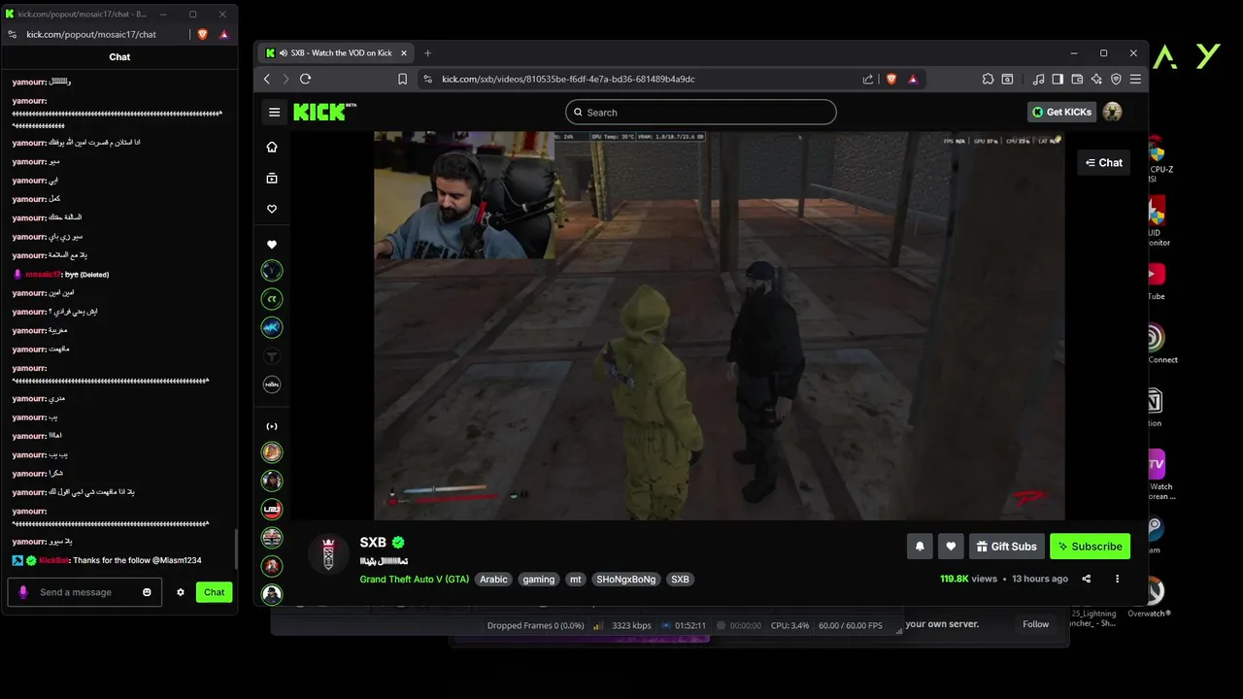1243x699 pixels.
Task: Click the green Chat send button
Action: coord(214,592)
